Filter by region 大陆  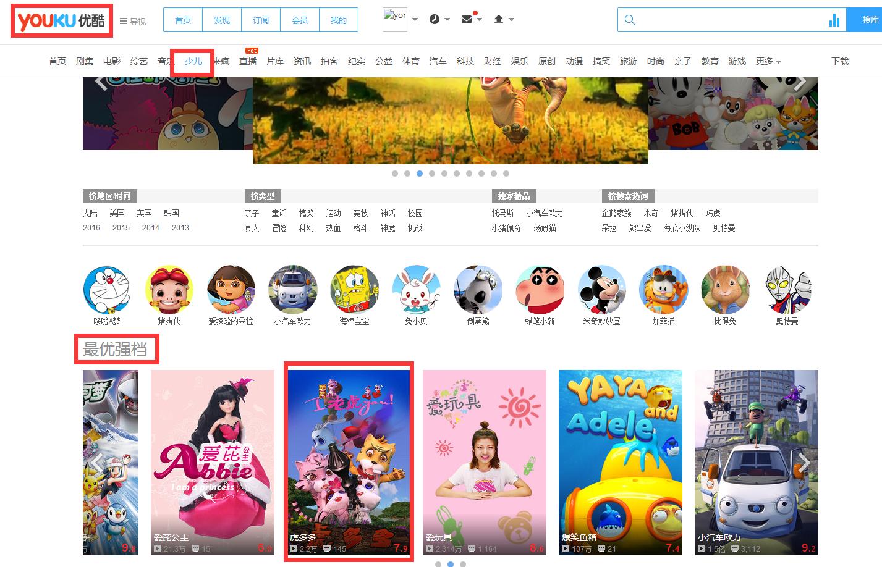click(90, 213)
